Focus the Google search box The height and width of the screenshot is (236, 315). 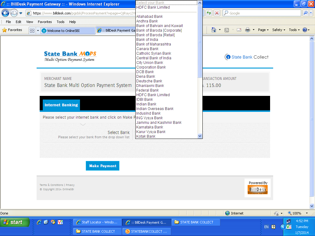pyautogui.click(x=262, y=13)
